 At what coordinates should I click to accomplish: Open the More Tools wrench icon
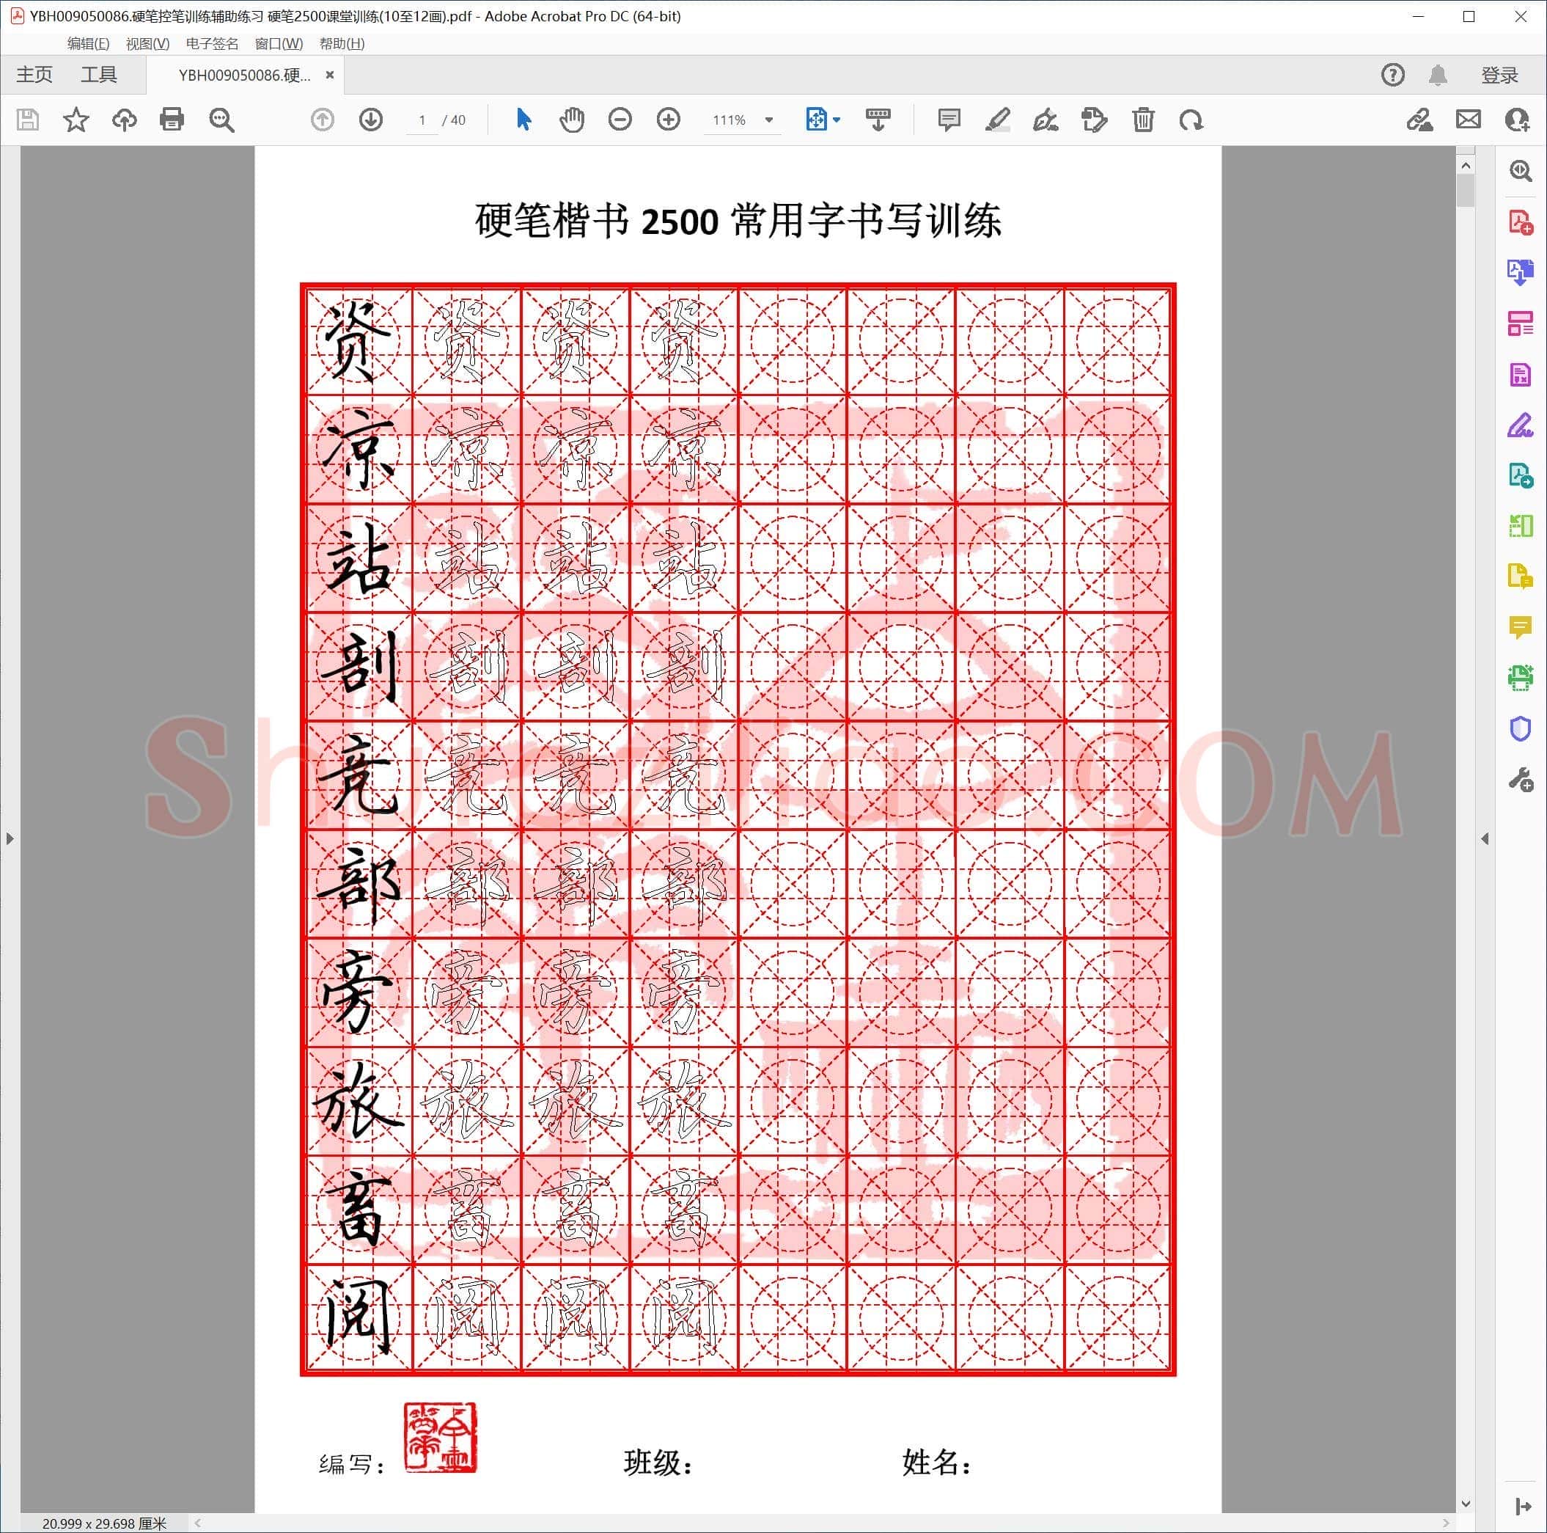(x=1521, y=780)
